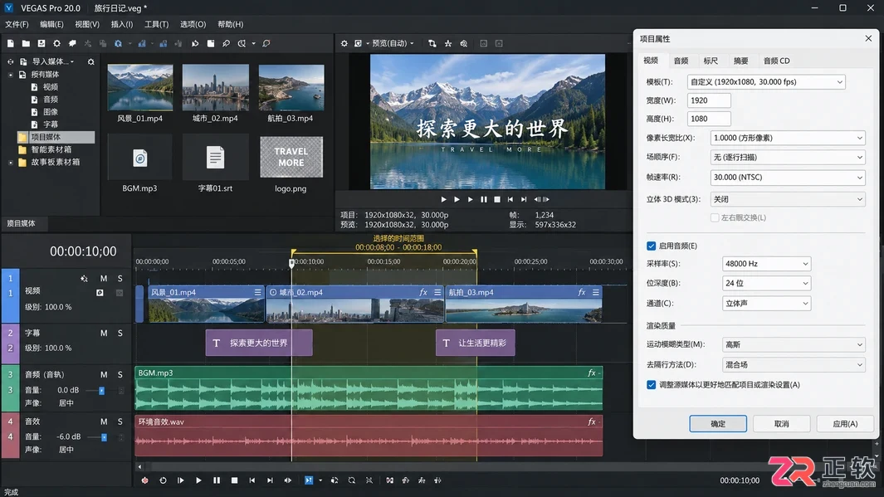884x497 pixels.
Task: Save the project with the toolbar save icon
Action: click(x=42, y=43)
